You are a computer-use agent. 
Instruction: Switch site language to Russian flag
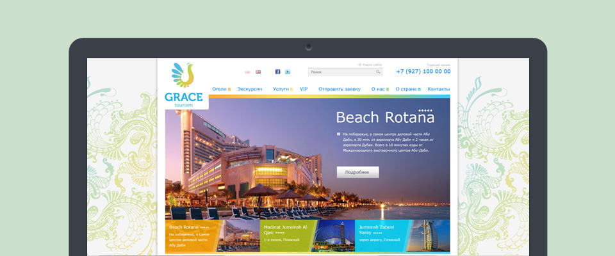247,72
